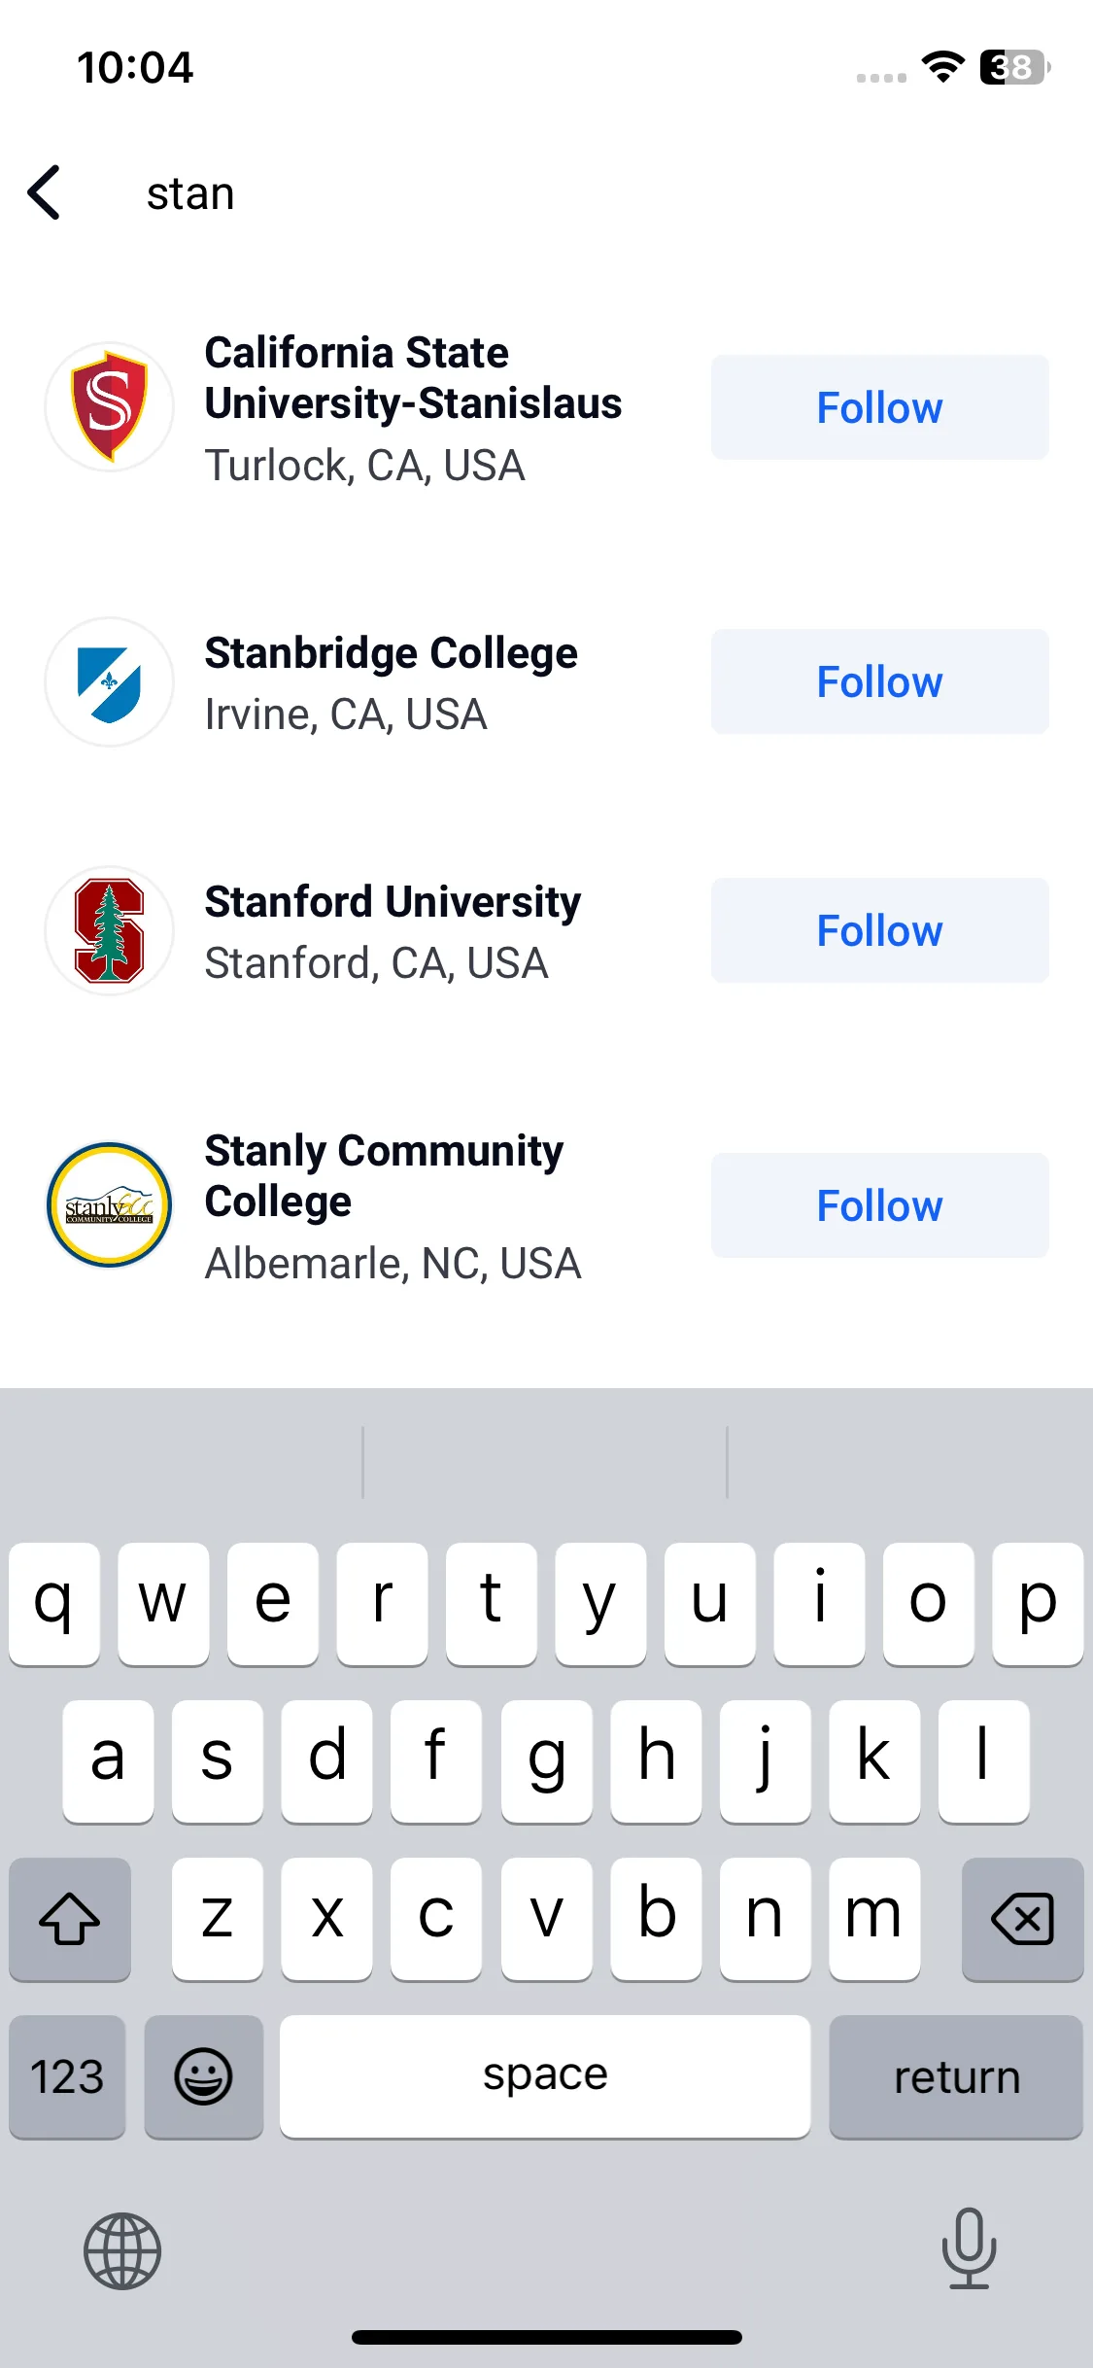Tap the emoji keyboard icon

(x=203, y=2076)
